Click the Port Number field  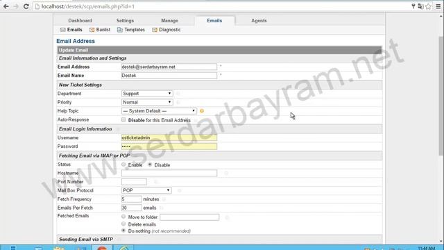point(134,182)
